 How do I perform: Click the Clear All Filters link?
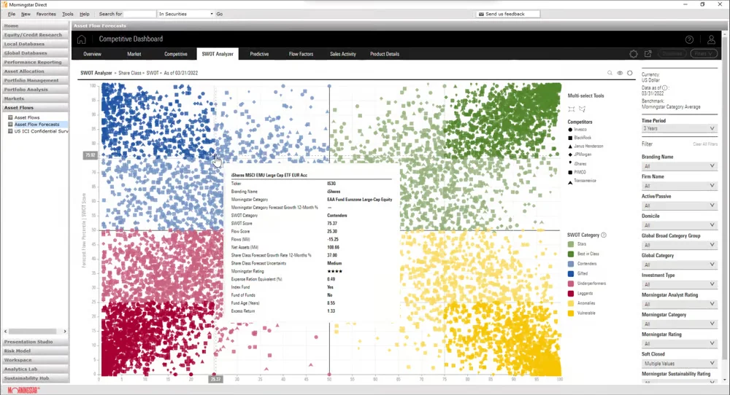[705, 144]
